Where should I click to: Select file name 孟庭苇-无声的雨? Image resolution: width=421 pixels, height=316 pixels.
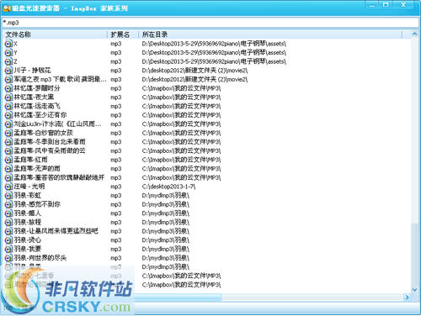click(37, 169)
